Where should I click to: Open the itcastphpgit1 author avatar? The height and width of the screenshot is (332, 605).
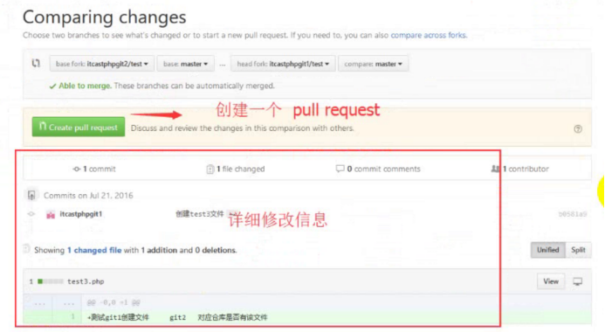[x=51, y=214]
